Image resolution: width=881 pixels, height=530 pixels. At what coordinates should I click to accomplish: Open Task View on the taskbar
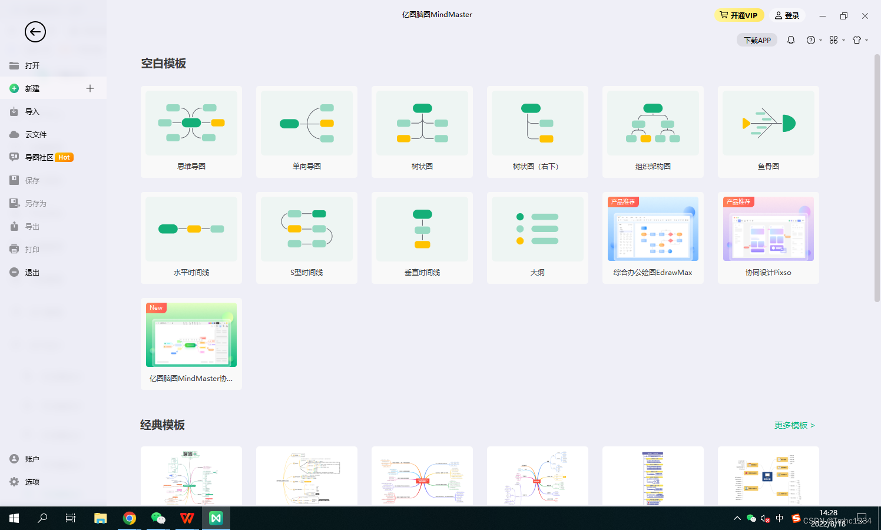tap(71, 518)
